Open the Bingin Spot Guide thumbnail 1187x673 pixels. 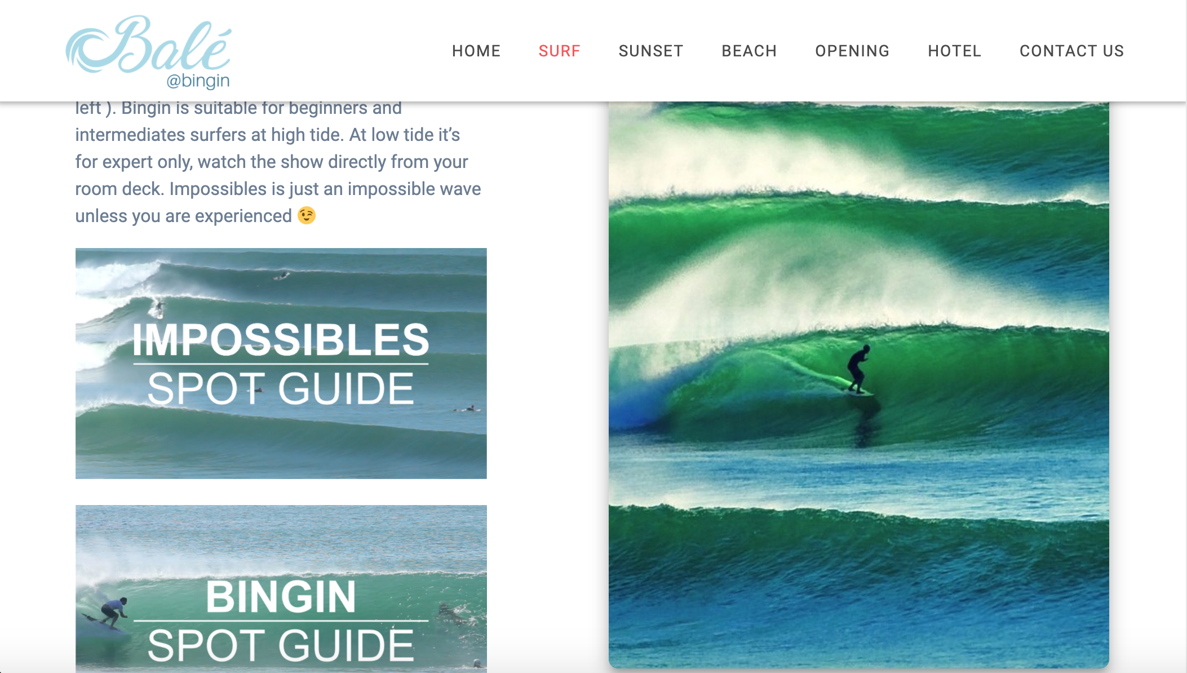click(281, 588)
